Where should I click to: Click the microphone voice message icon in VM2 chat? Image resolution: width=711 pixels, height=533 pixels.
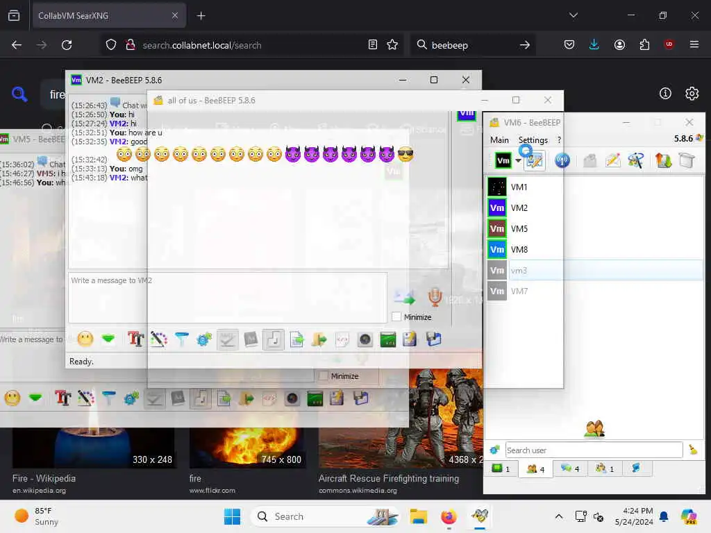click(x=435, y=296)
